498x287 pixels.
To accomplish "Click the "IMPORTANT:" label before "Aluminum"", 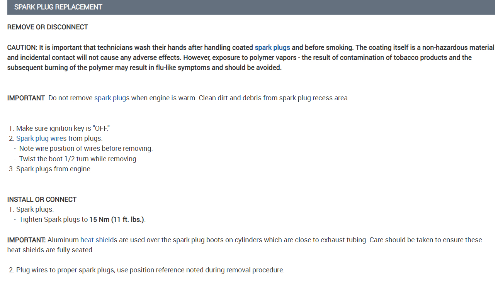I will click(27, 240).
